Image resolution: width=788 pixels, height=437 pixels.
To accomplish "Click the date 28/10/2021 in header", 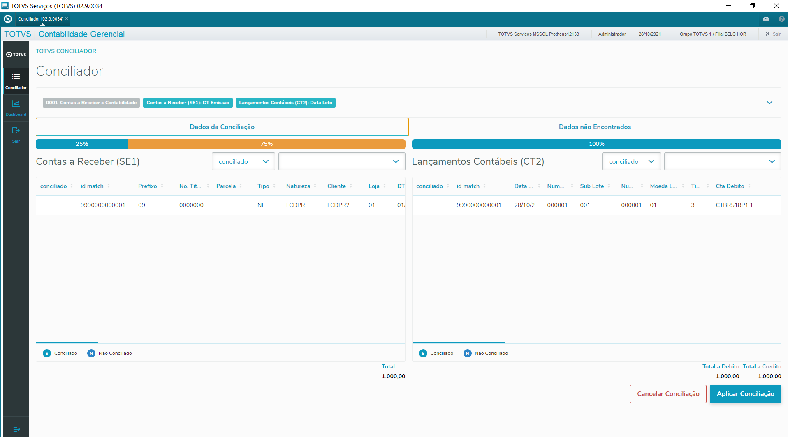I will 650,34.
